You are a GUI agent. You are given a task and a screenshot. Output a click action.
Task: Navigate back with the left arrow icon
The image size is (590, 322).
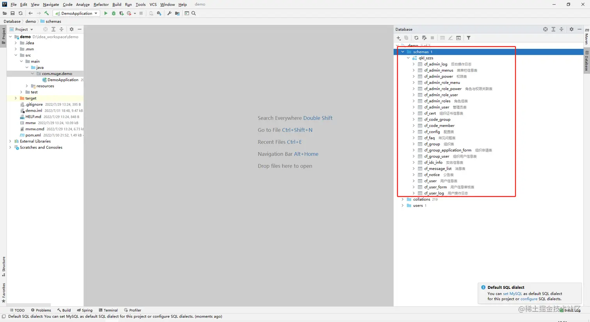30,13
